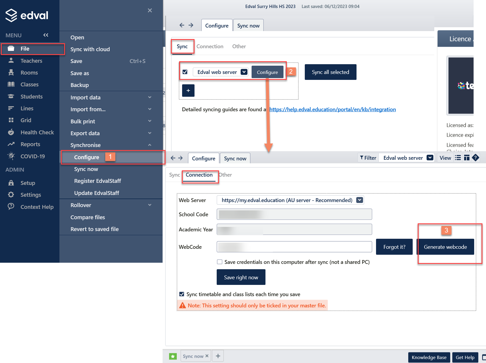Click the back arrow below the file title
The width and height of the screenshot is (486, 363).
(182, 25)
